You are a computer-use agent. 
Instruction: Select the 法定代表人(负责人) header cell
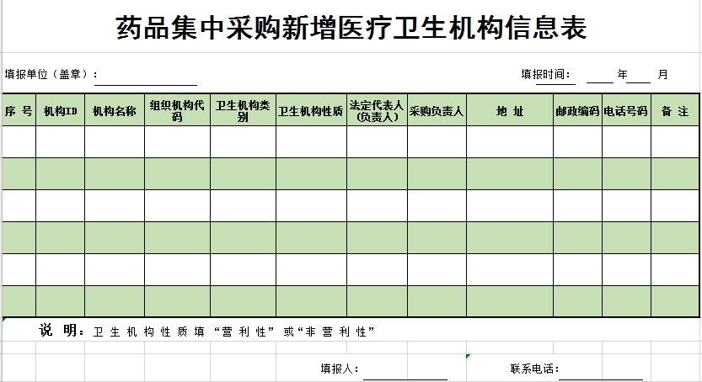click(377, 110)
